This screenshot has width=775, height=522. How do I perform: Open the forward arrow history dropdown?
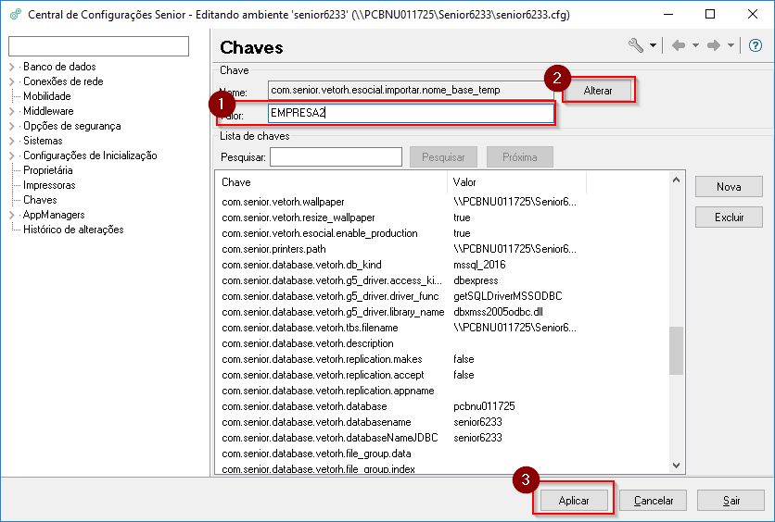pyautogui.click(x=731, y=46)
